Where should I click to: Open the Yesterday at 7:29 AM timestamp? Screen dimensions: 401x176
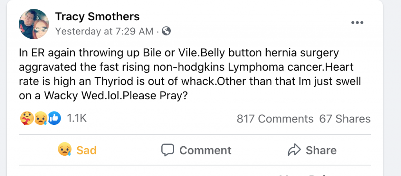click(x=104, y=31)
